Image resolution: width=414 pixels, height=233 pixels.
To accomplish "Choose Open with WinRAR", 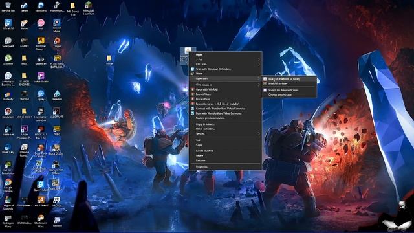I will (x=226, y=89).
